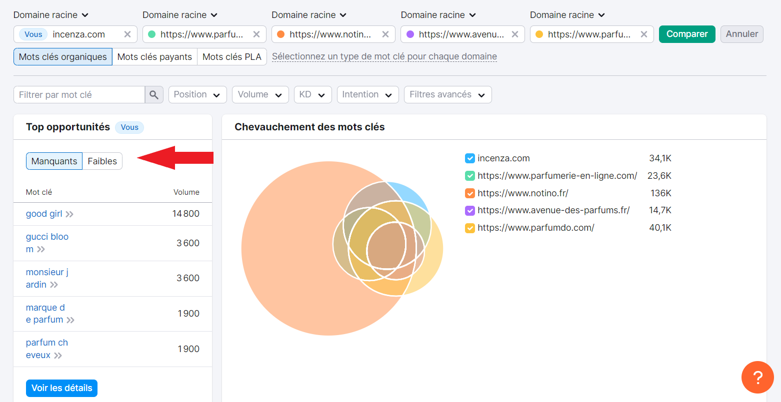The width and height of the screenshot is (781, 402).
Task: Switch to the Faibles toggle
Action: (x=102, y=161)
